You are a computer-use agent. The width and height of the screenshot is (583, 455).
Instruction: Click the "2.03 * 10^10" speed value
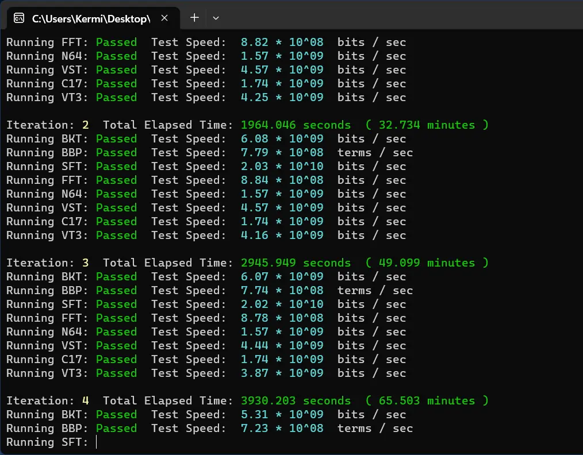(282, 166)
